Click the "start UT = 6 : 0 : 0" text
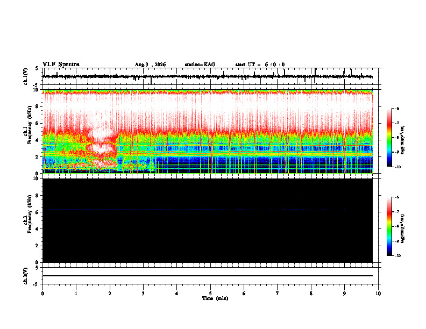Image resolution: width=426 pixels, height=329 pixels. [x=260, y=65]
